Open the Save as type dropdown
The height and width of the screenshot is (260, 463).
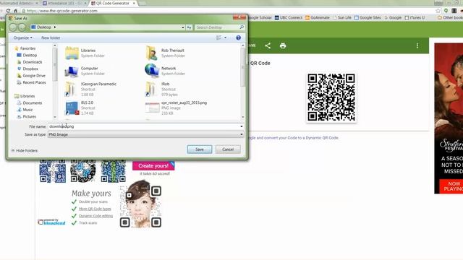pos(146,134)
